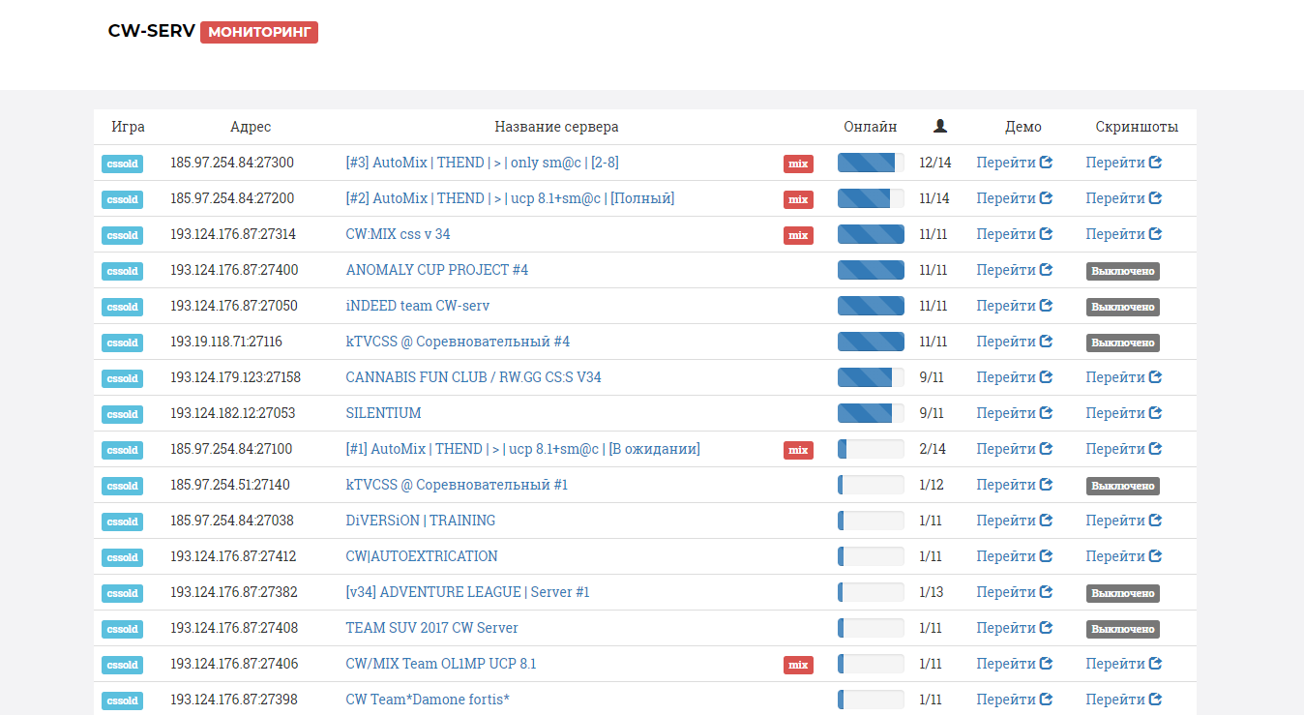Click address 185.97.254.51:27140

pos(230,485)
